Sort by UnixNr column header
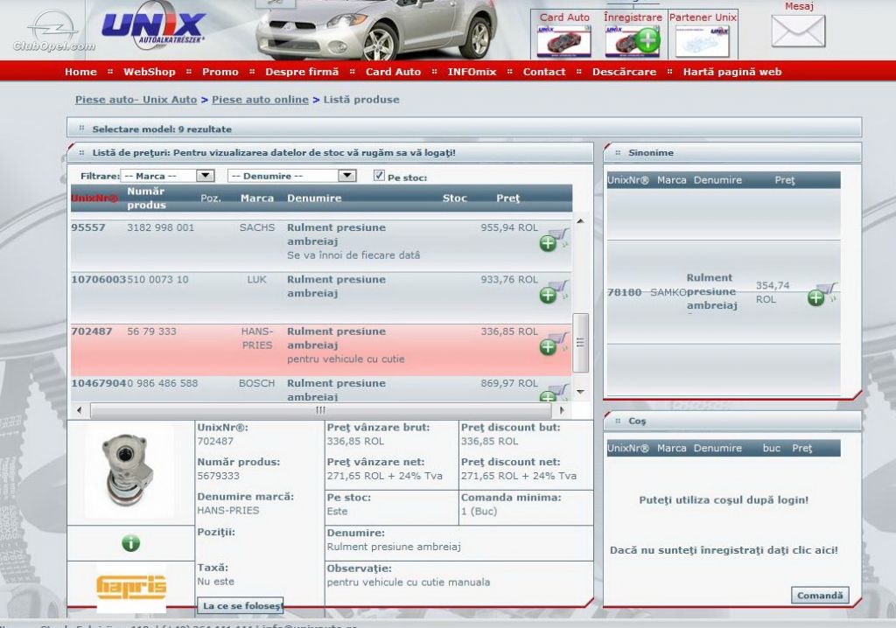896x628 pixels. click(x=94, y=199)
